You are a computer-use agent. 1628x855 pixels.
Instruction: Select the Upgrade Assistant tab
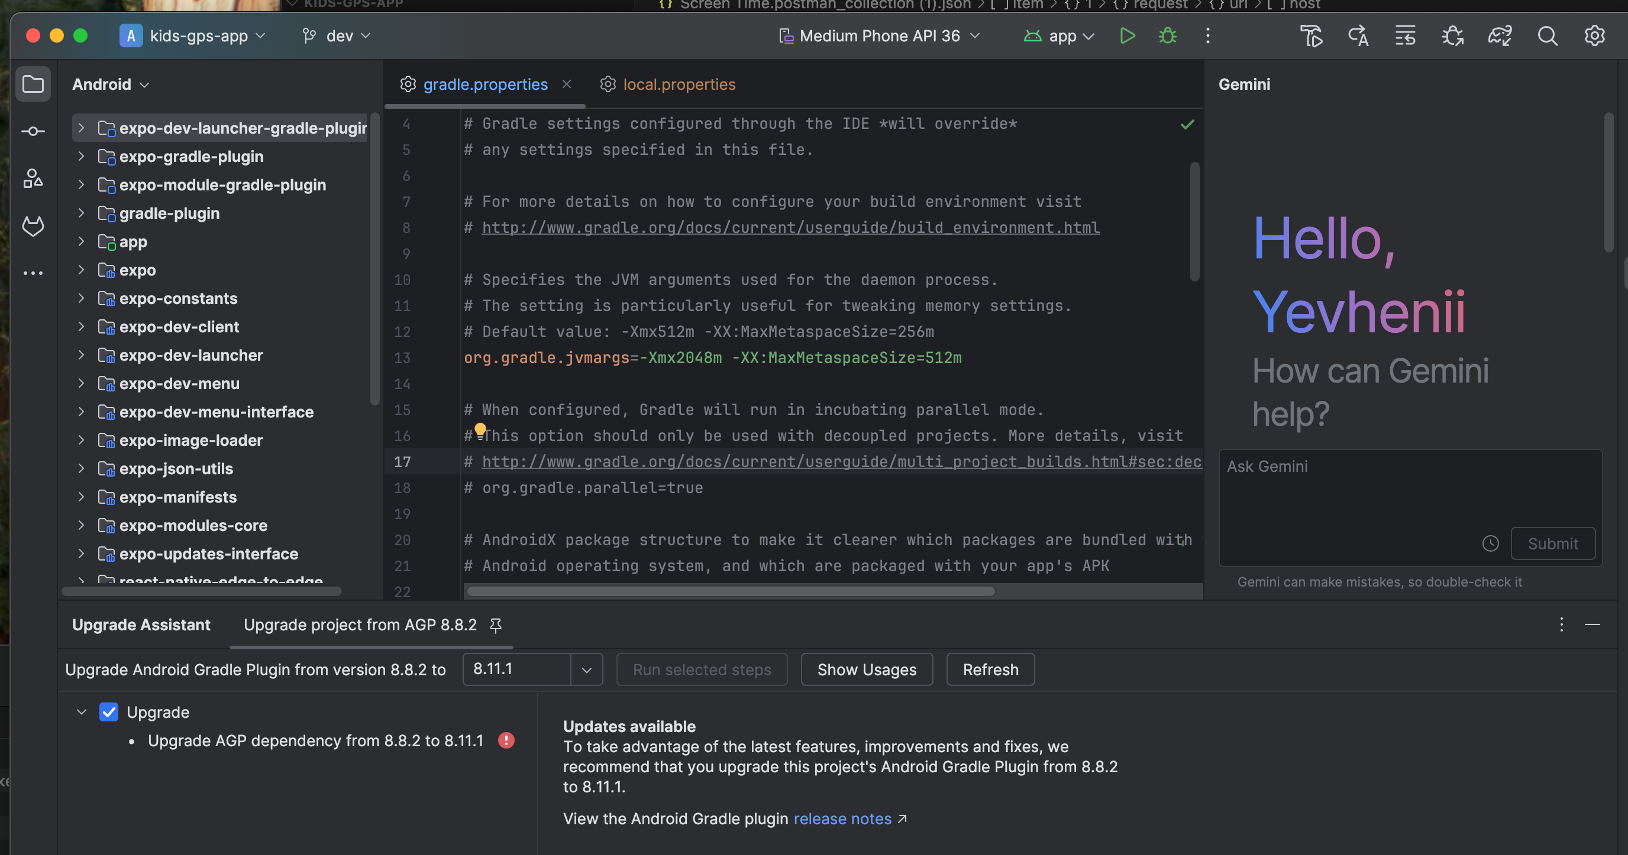(x=141, y=624)
